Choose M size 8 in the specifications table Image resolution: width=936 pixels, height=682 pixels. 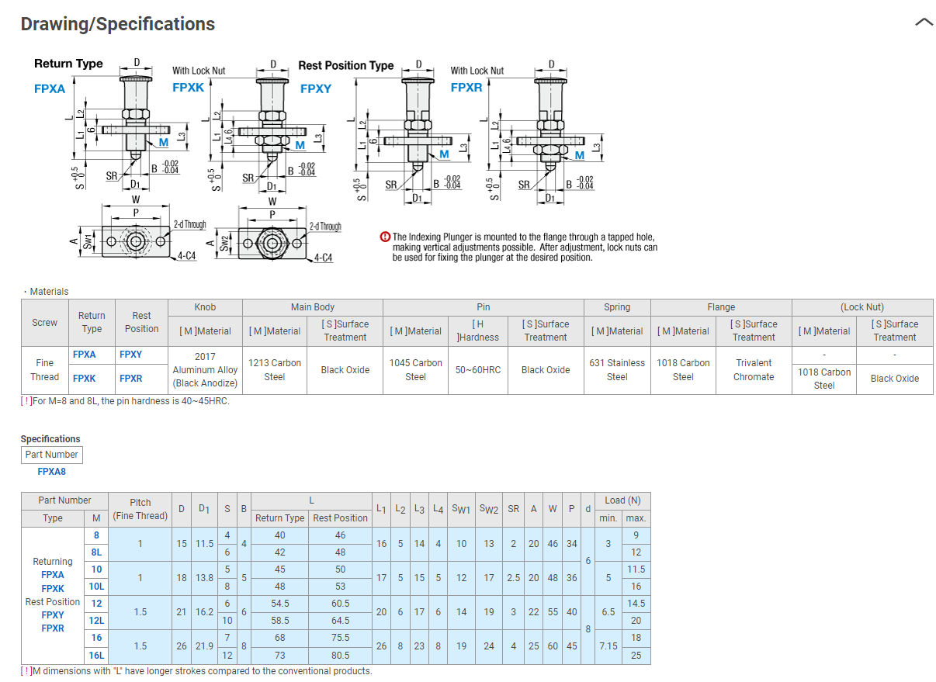pyautogui.click(x=96, y=535)
